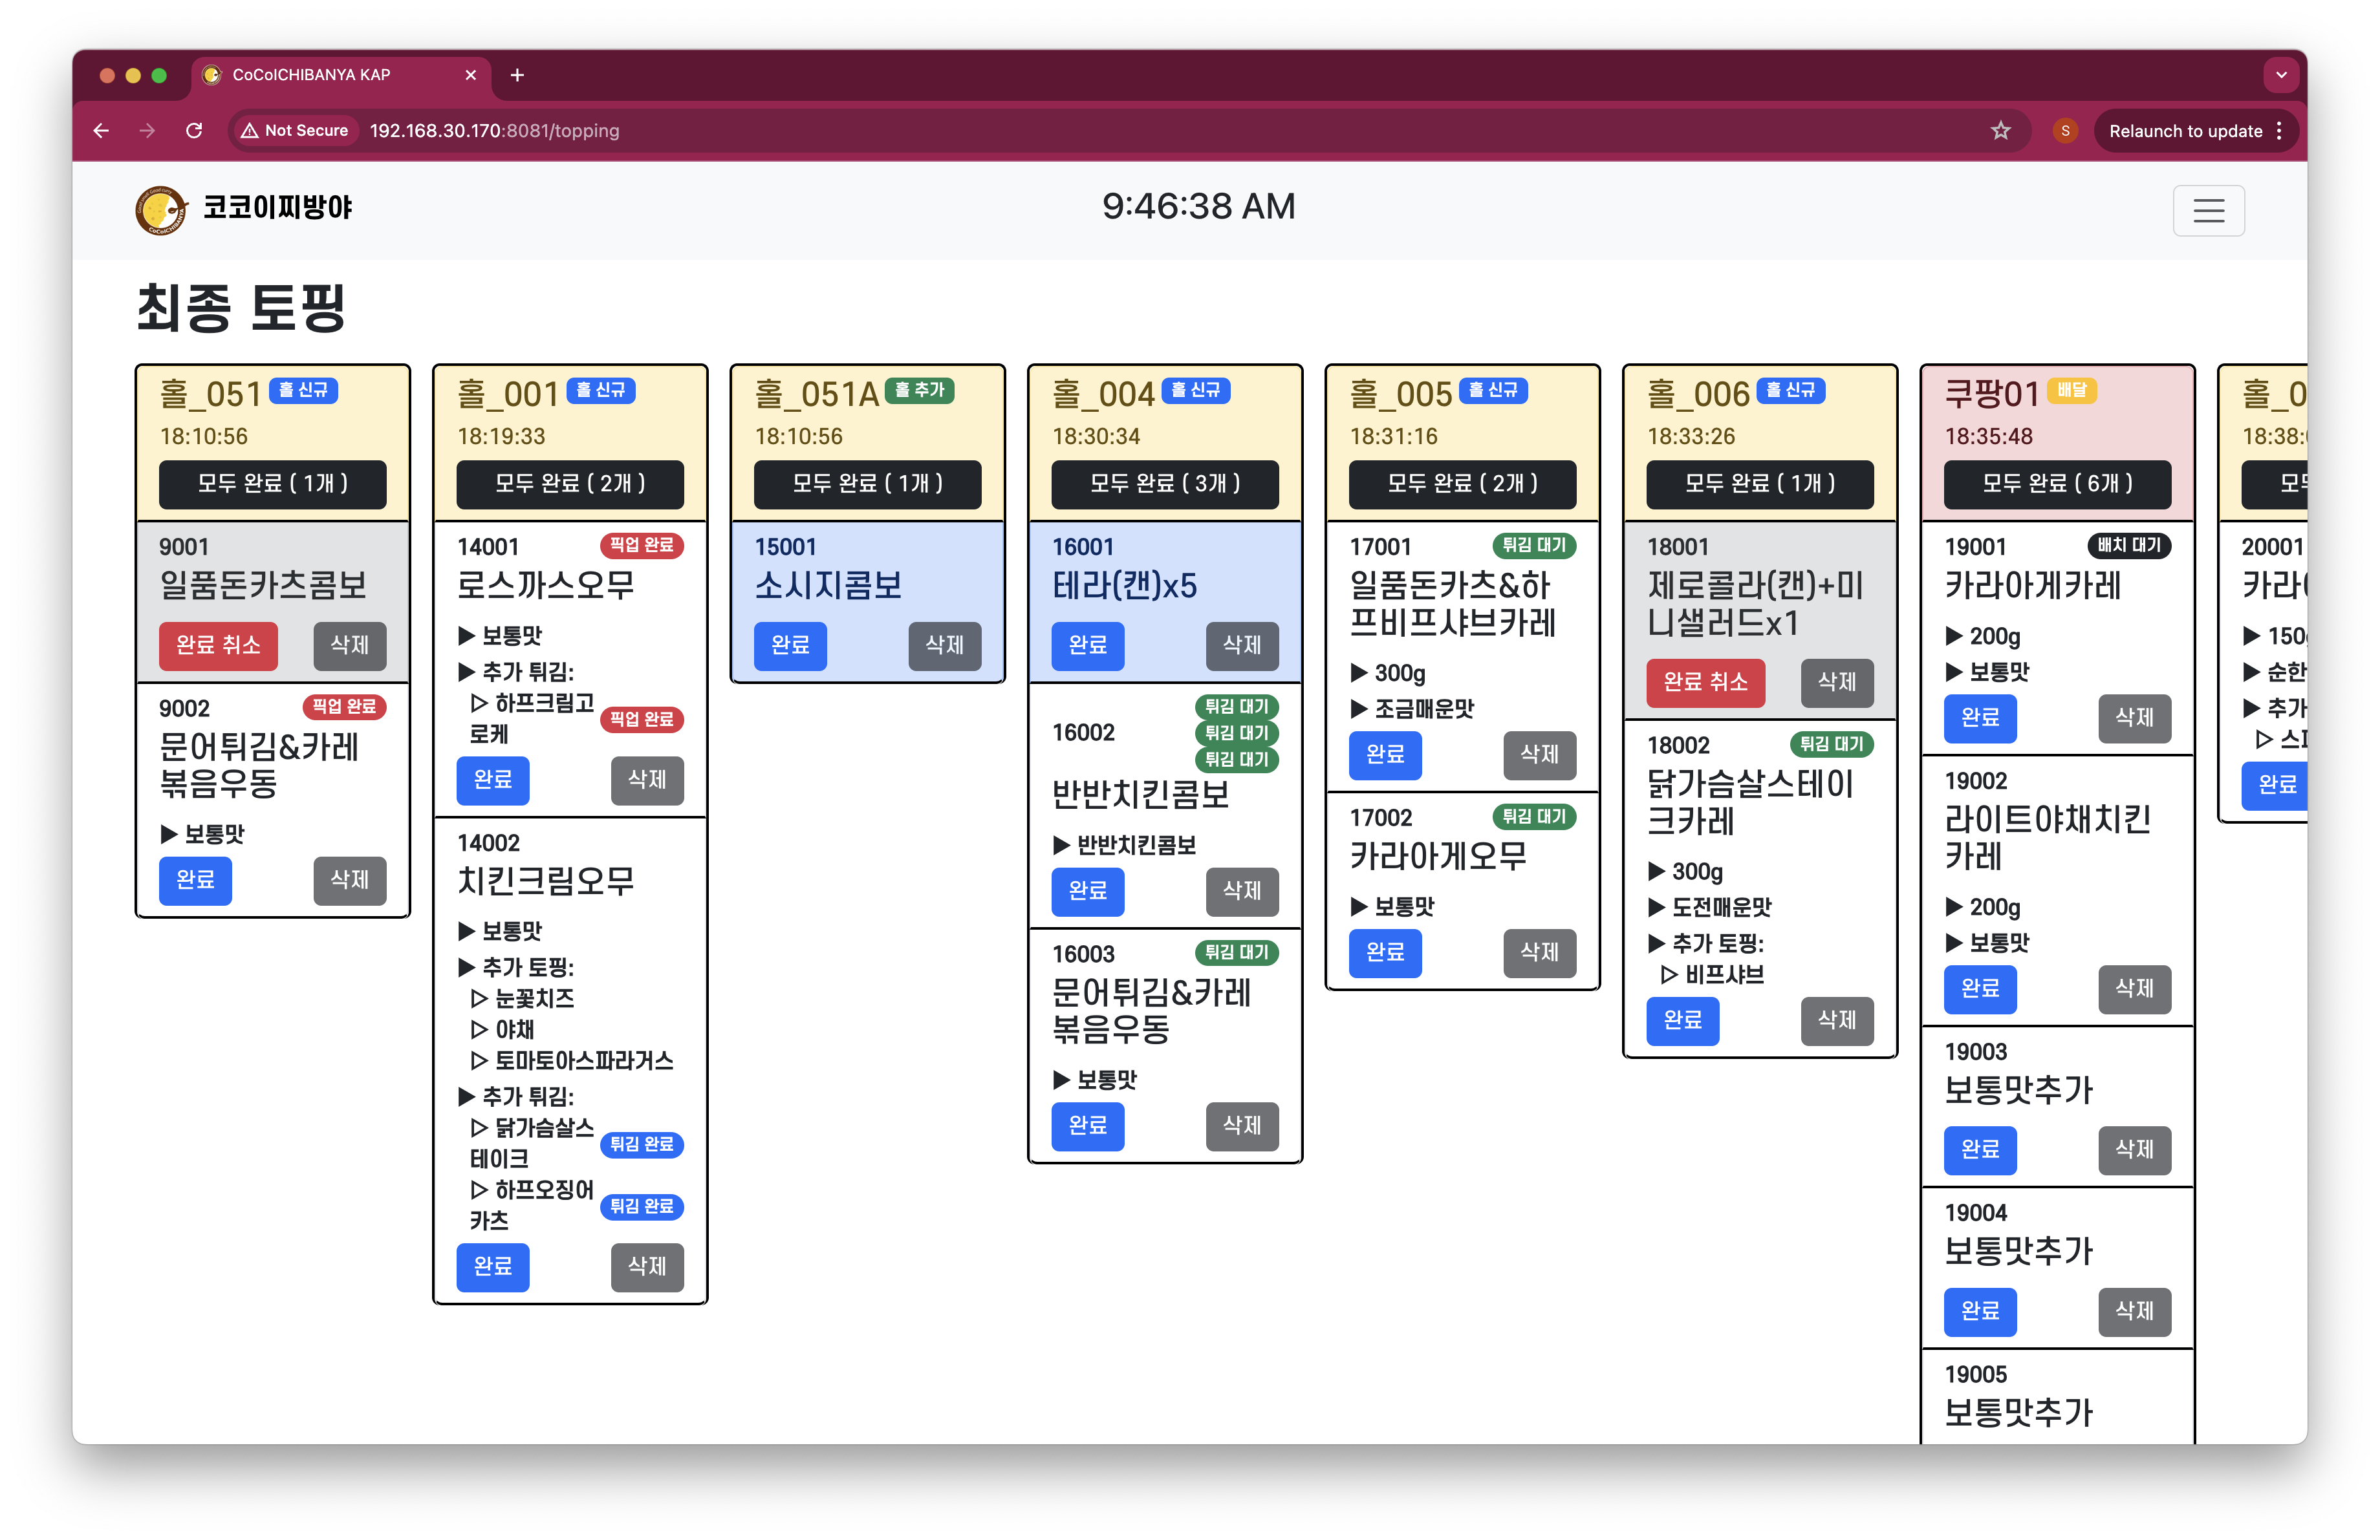Viewport: 2380px width, 1540px height.
Task: Click the CoCoIchibanya logo icon
Action: coord(160,210)
